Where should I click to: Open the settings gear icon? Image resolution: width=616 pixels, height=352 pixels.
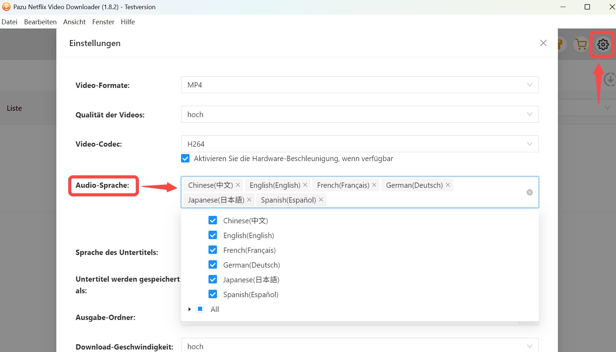coord(603,45)
